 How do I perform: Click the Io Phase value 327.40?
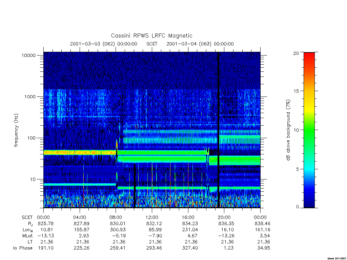[x=190, y=248]
